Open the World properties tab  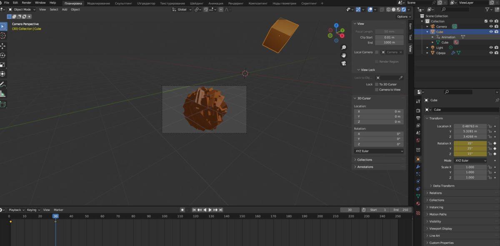tap(418, 140)
